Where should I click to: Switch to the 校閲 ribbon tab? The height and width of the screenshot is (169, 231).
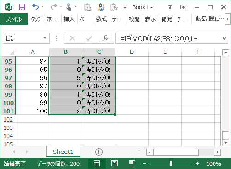click(134, 19)
